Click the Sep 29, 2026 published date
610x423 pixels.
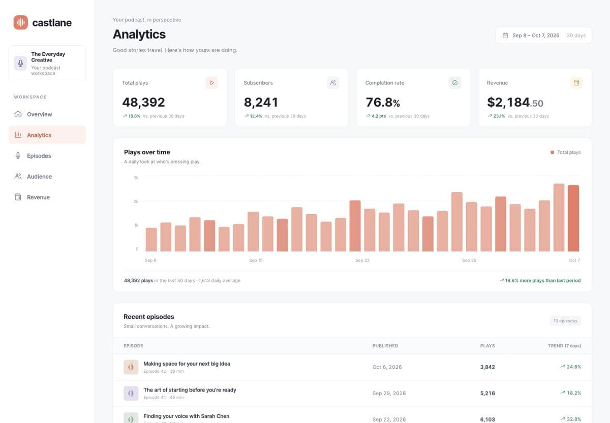click(389, 394)
